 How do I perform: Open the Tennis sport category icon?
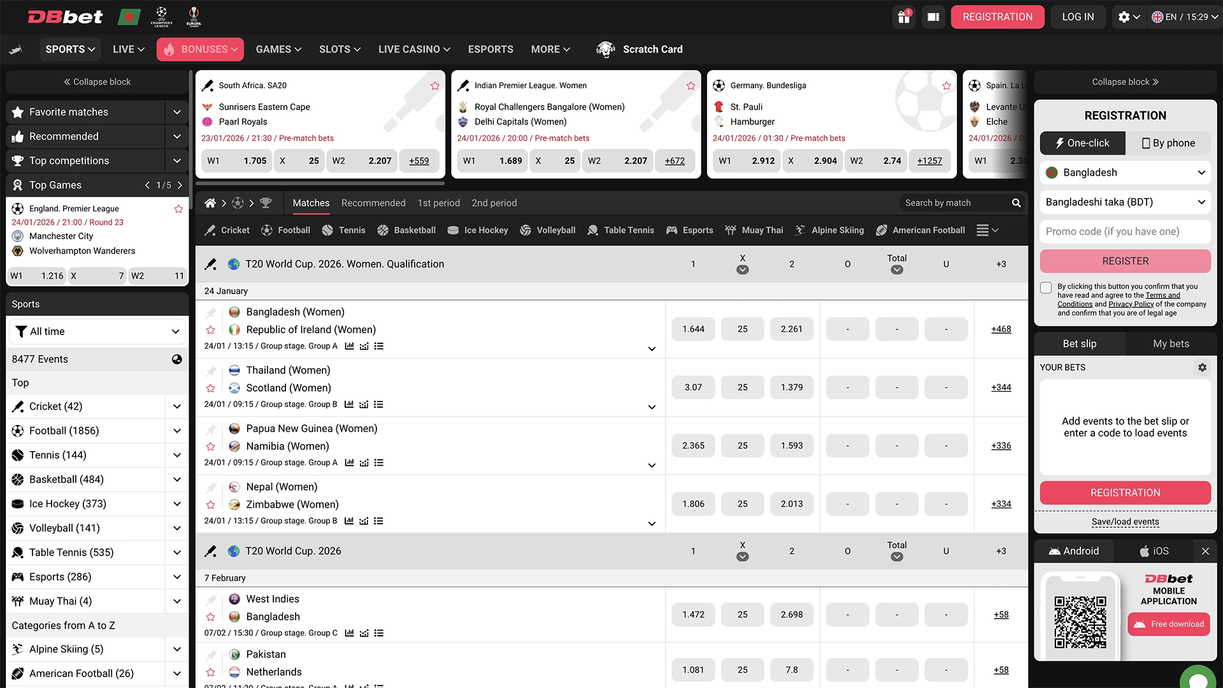click(328, 230)
